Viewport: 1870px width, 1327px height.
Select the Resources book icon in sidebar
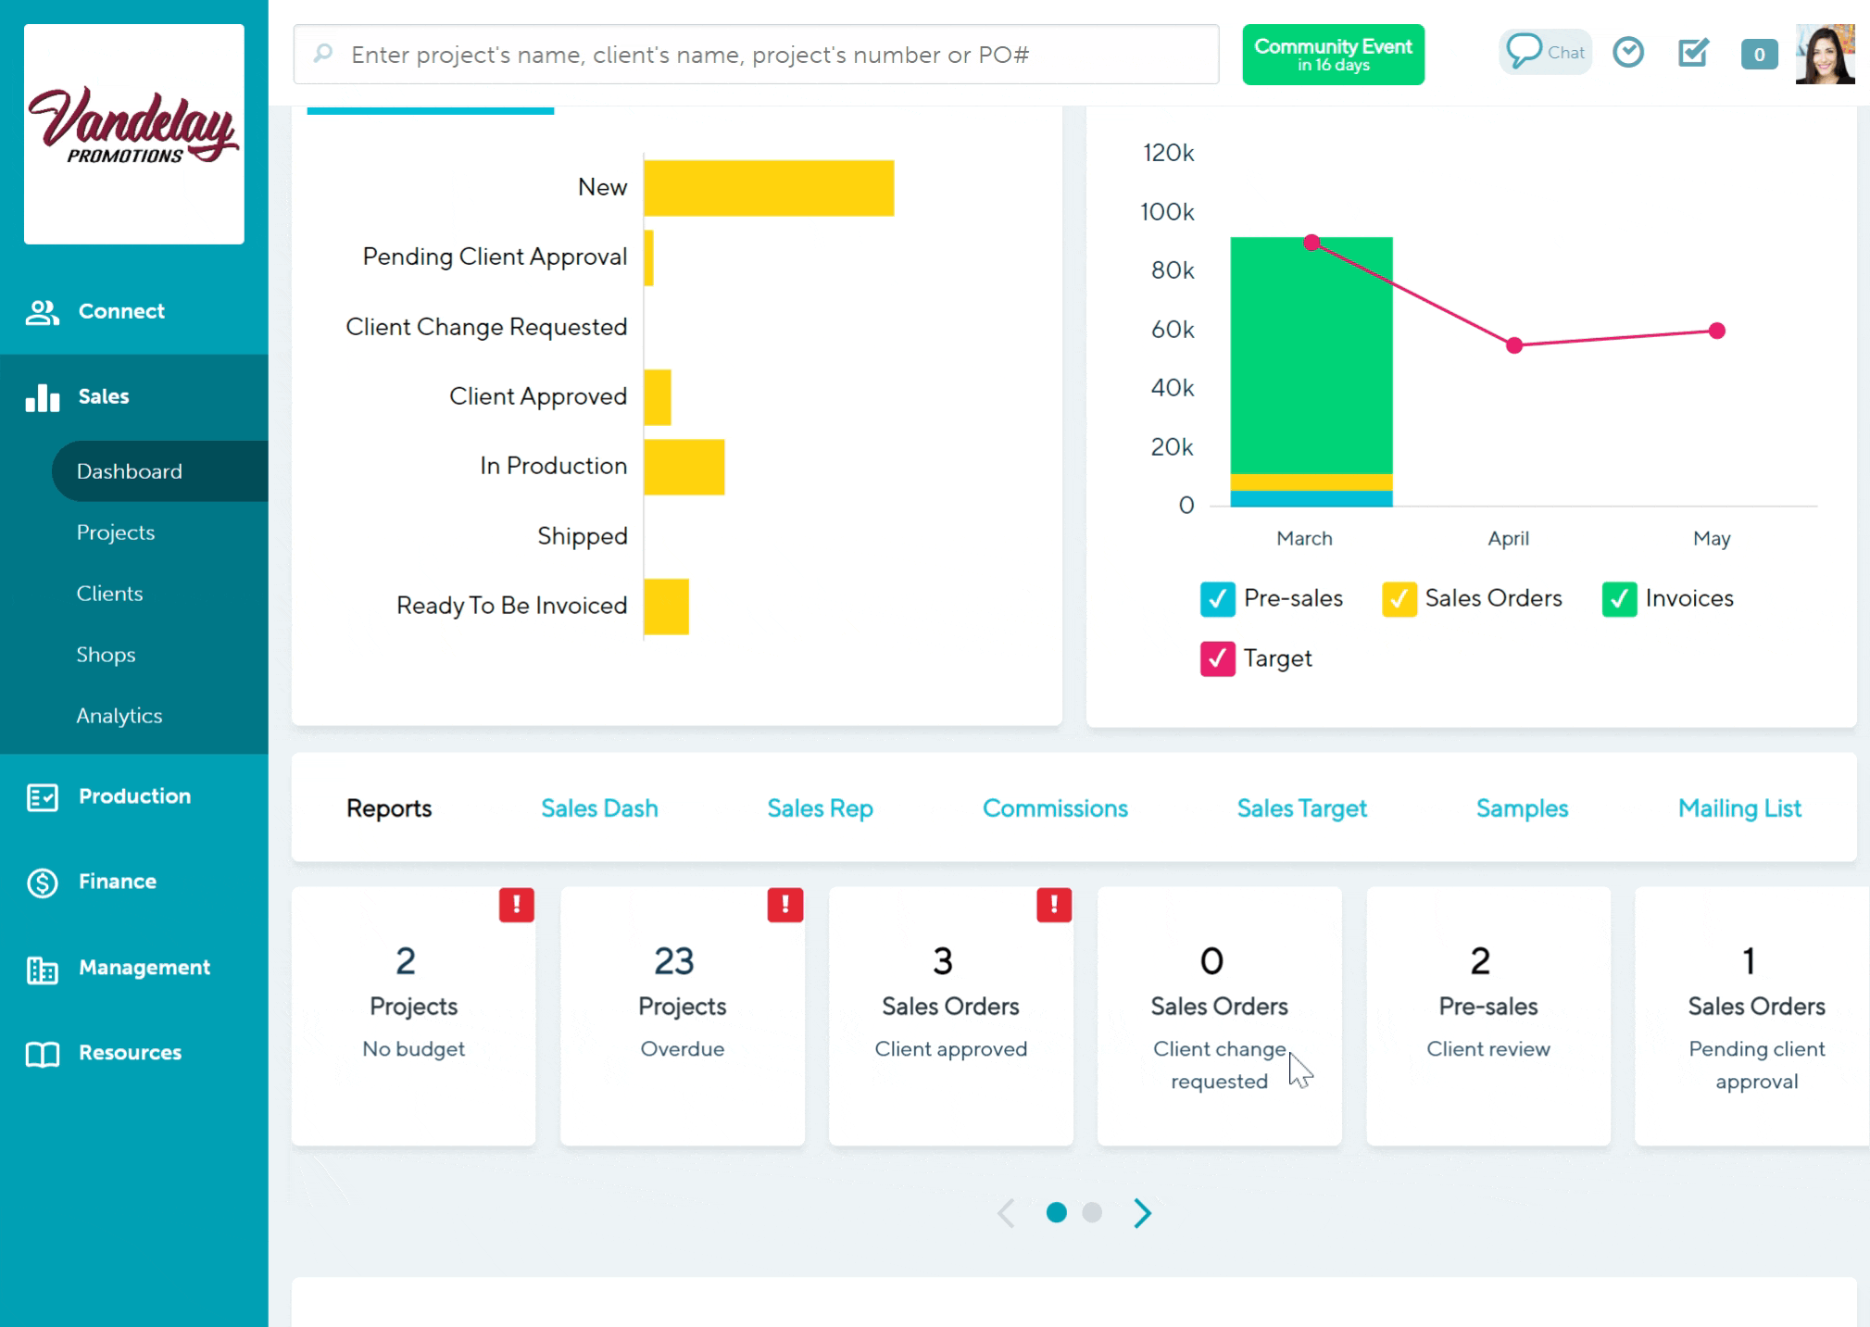pyautogui.click(x=41, y=1052)
